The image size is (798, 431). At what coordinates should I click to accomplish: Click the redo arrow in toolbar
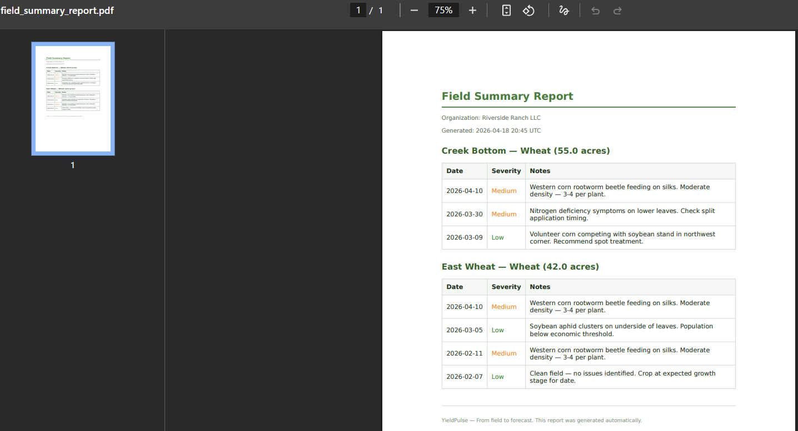[617, 11]
